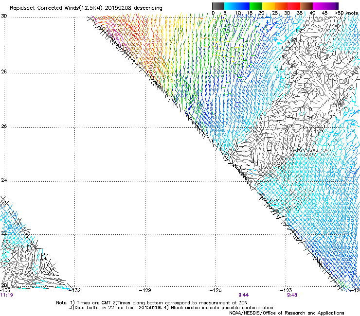Image resolution: width=360 pixels, height=316 pixels.
Task: Select the "35" knots legend tick label
Action: (x=300, y=13)
